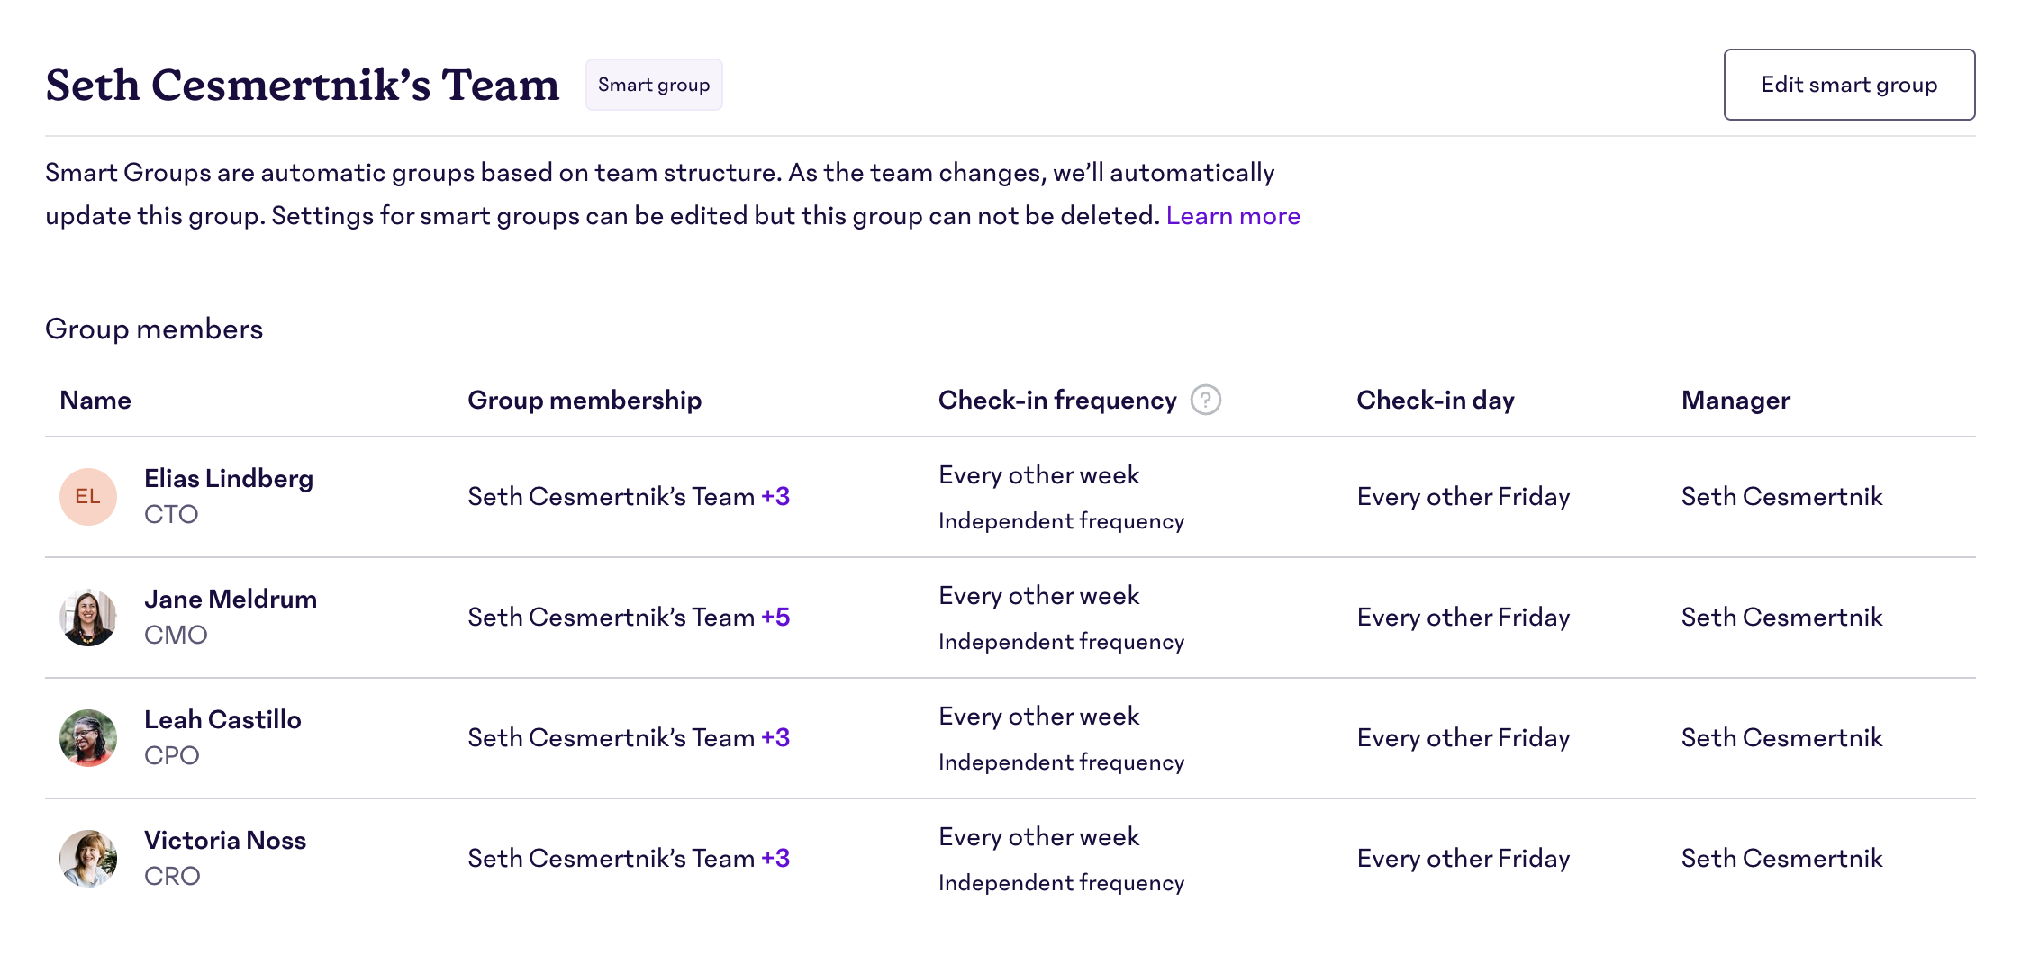Follow the Learn more link
2030x956 pixels.
[x=1232, y=216]
